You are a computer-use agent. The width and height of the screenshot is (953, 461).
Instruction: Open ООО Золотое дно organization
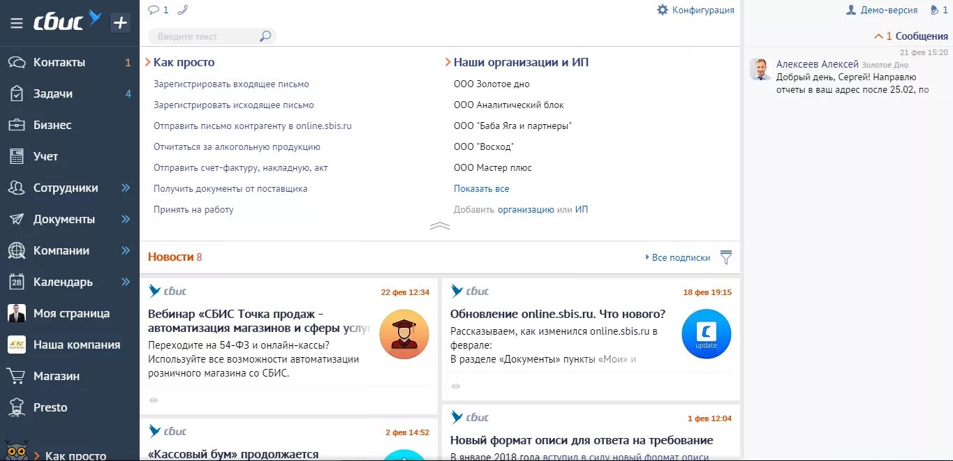492,84
